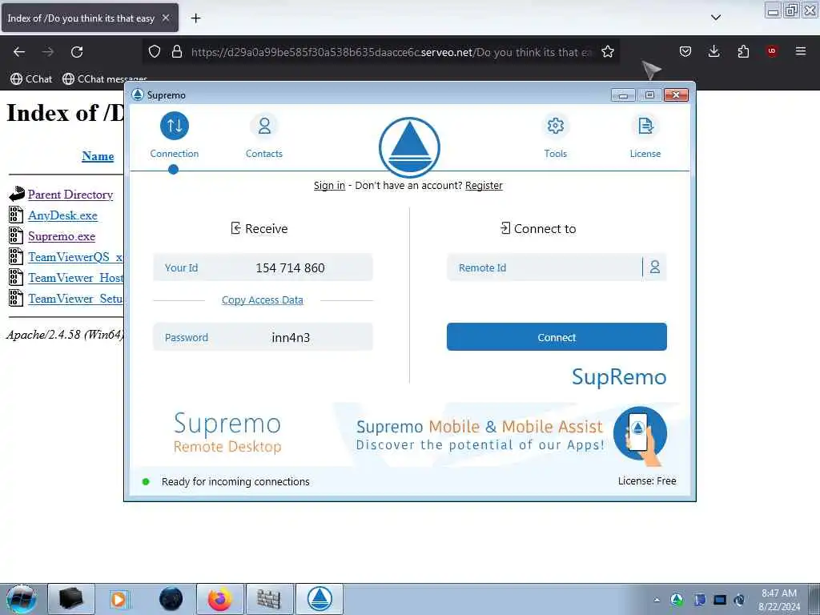Viewport: 820px width, 615px height.
Task: Click the Ready for incoming connections status
Action: 235,481
